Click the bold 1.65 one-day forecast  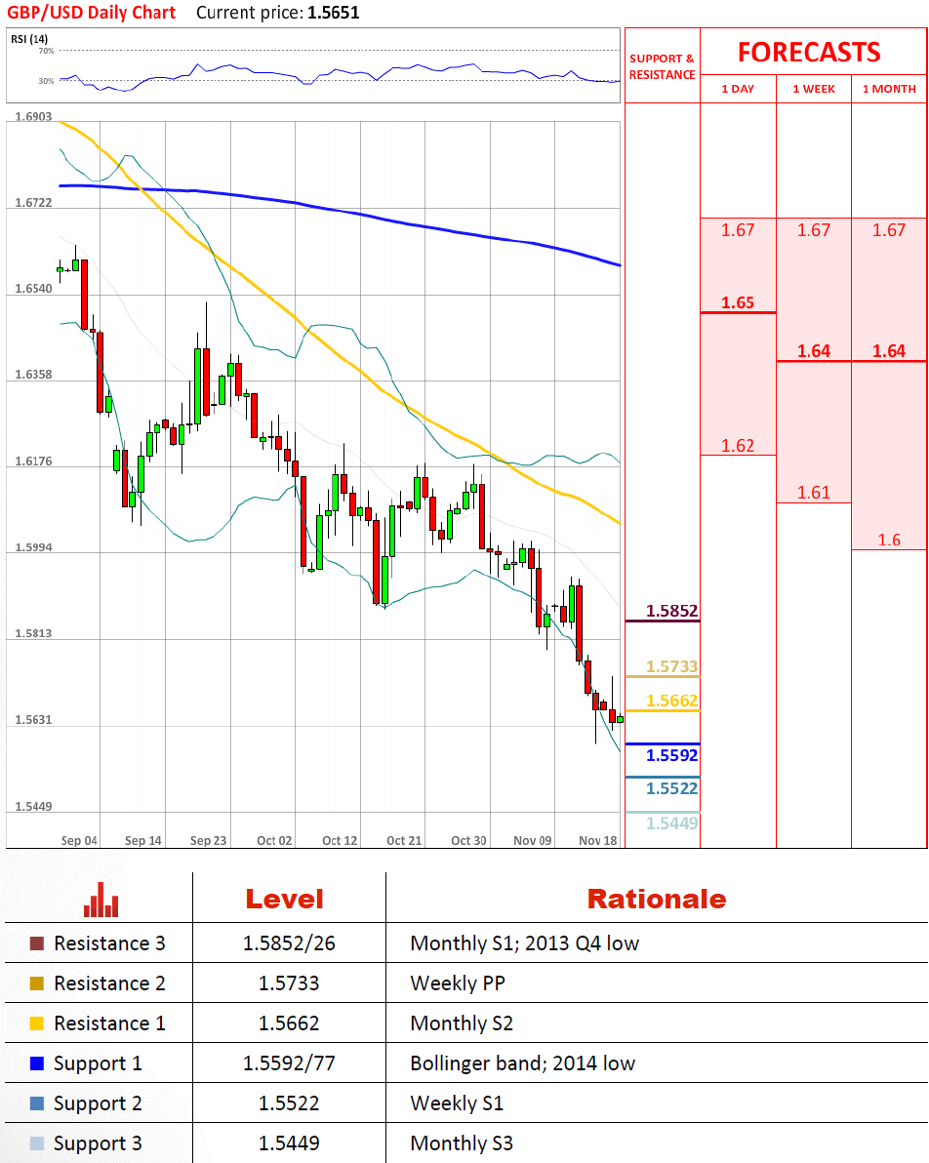coord(738,302)
